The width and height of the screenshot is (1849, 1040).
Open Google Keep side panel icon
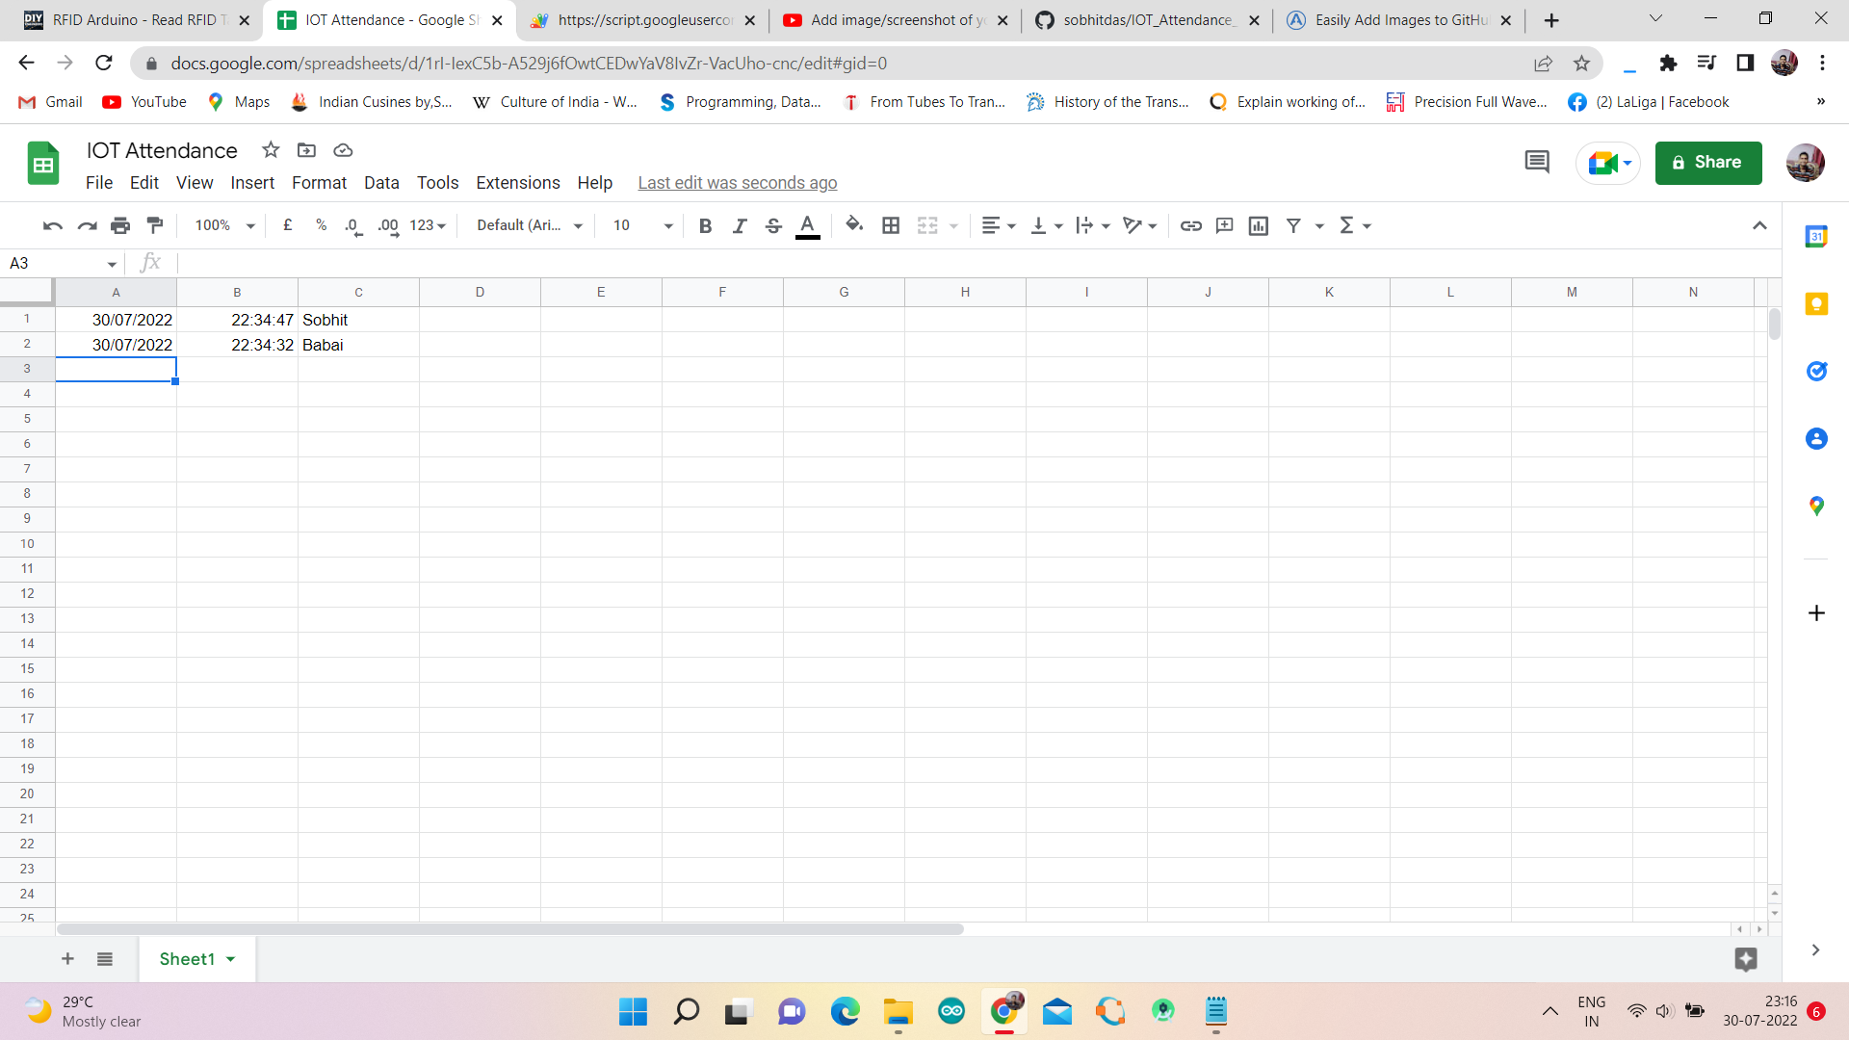[x=1816, y=304]
